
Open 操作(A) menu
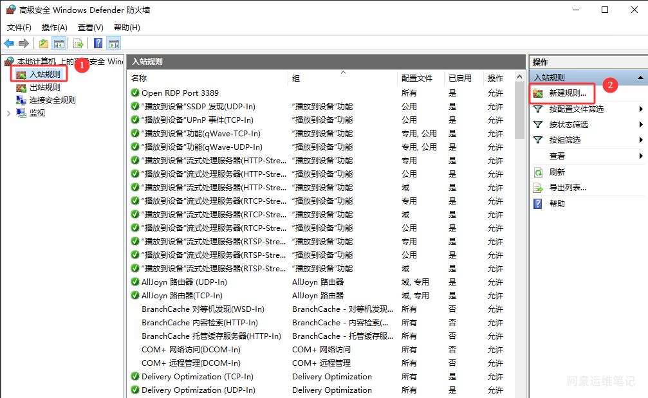55,28
